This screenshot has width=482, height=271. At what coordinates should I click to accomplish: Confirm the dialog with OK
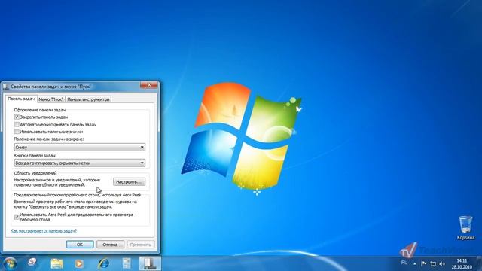point(80,245)
